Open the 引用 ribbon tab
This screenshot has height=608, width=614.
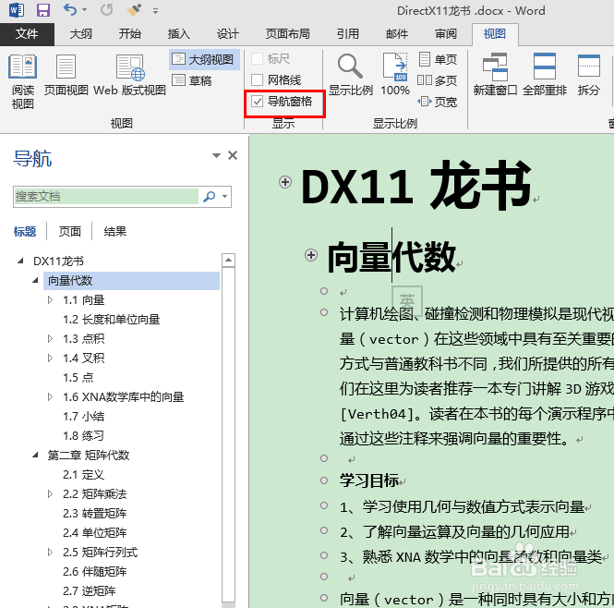coord(348,34)
